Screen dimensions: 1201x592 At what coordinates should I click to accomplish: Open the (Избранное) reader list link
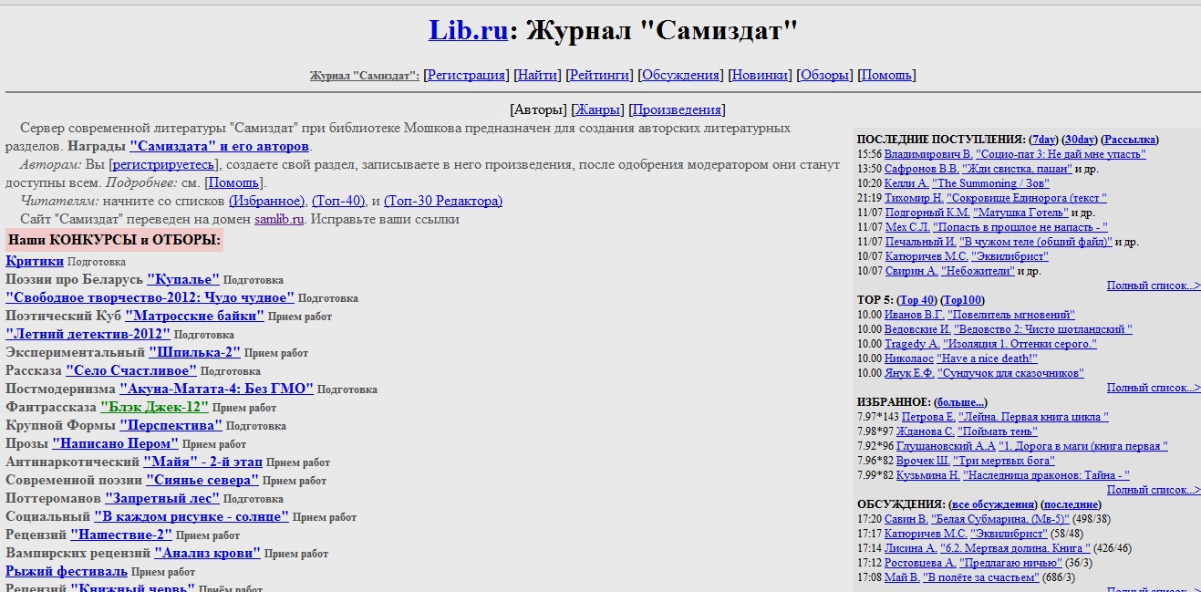coord(266,201)
